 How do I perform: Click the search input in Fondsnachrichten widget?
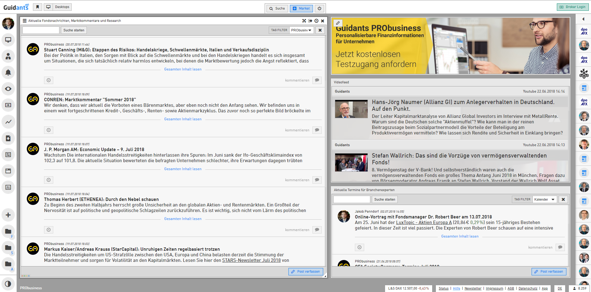pyautogui.click(x=41, y=30)
